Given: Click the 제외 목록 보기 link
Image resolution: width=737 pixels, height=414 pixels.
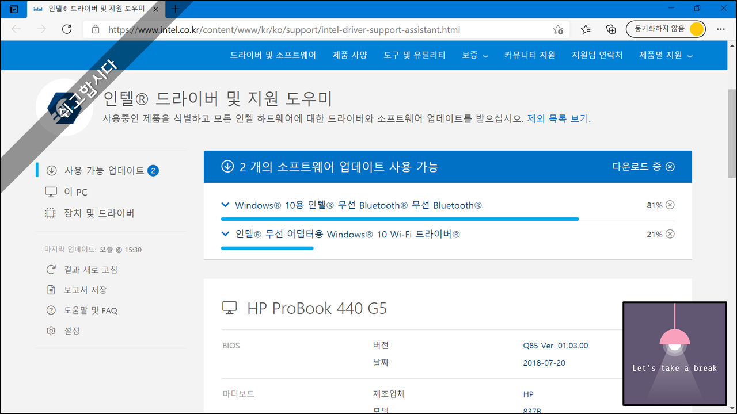Looking at the screenshot, I should click(x=559, y=118).
